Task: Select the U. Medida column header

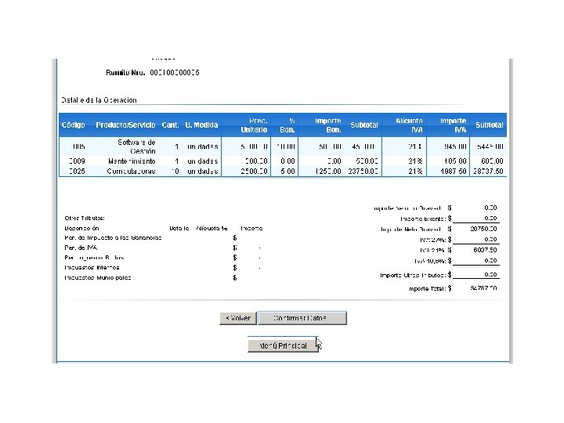Action: click(201, 125)
